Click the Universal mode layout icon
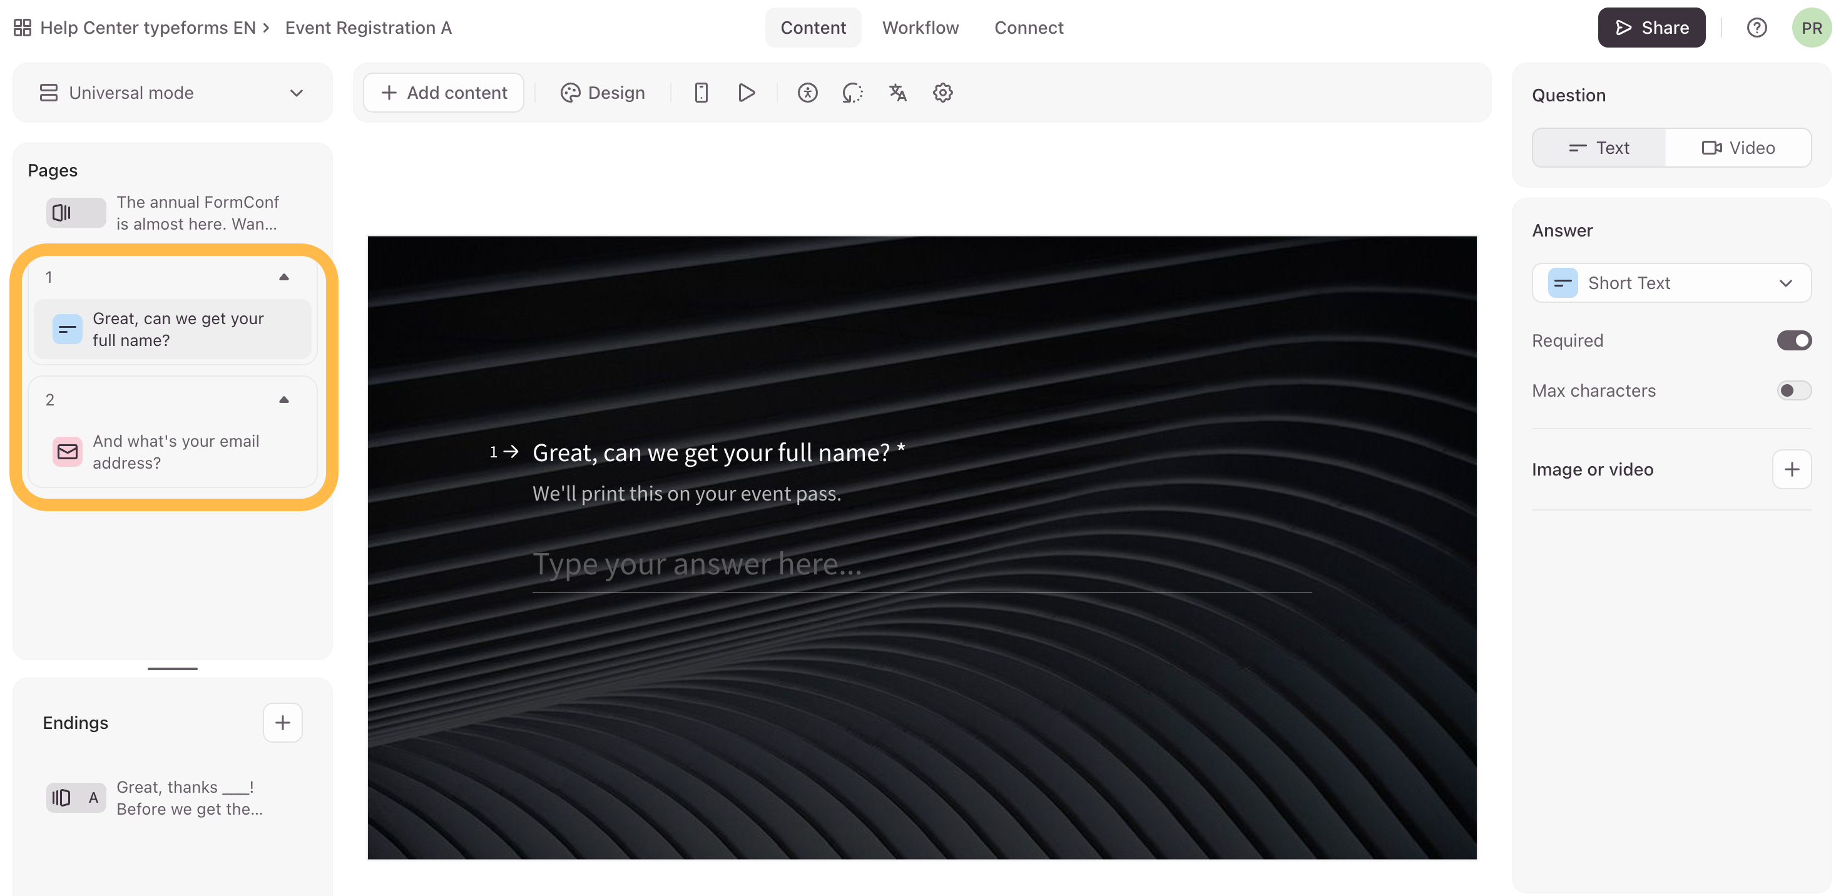This screenshot has height=896, width=1846. (x=48, y=93)
